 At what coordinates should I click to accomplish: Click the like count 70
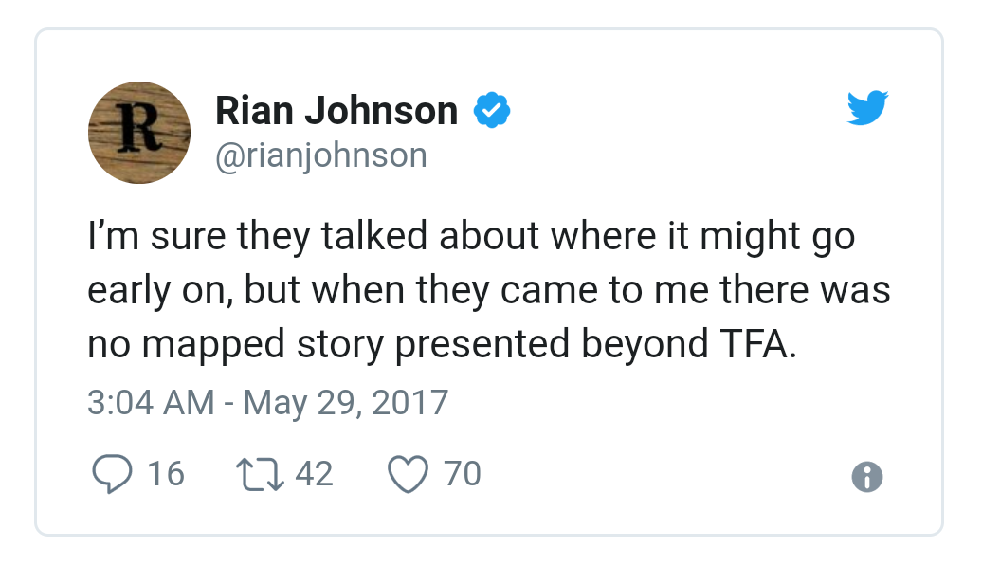pyautogui.click(x=463, y=473)
